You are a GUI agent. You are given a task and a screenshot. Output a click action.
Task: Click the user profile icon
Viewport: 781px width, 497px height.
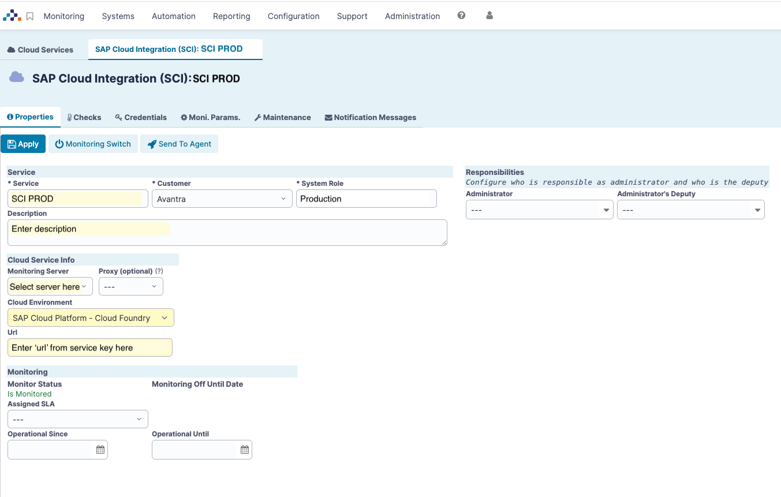(489, 16)
